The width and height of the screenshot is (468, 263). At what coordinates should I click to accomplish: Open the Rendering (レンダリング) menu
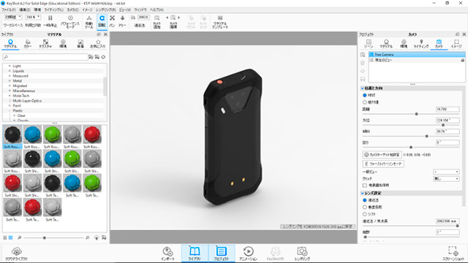pos(106,9)
